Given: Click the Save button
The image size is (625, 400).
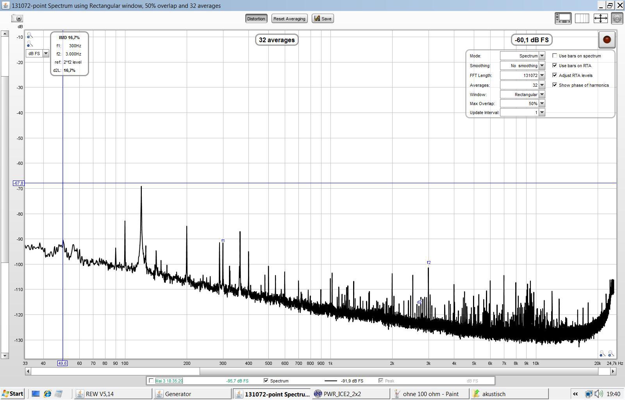Looking at the screenshot, I should [323, 19].
